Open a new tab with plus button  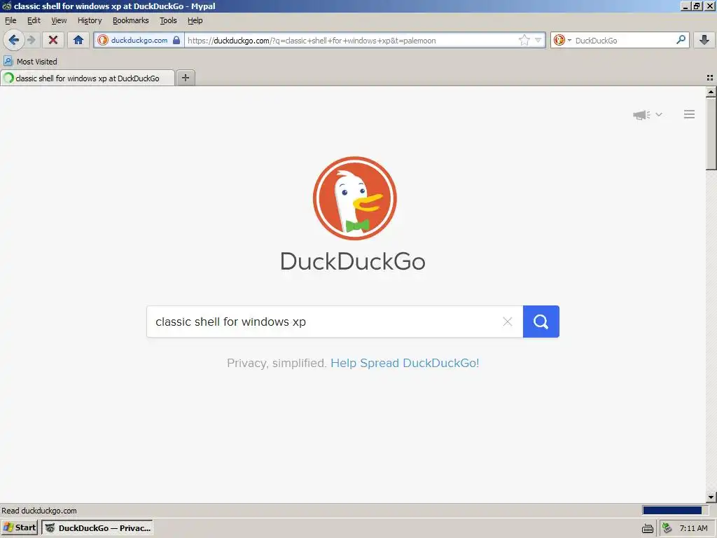(x=186, y=78)
